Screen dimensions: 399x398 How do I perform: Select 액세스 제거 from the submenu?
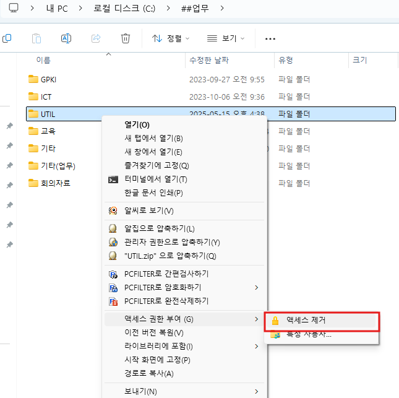[x=306, y=321]
